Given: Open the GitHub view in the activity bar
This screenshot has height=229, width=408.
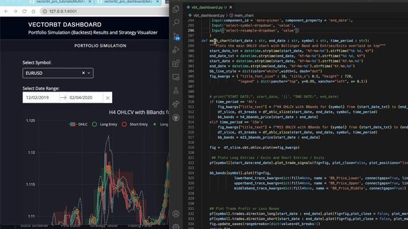Looking at the screenshot, I should (176, 118).
